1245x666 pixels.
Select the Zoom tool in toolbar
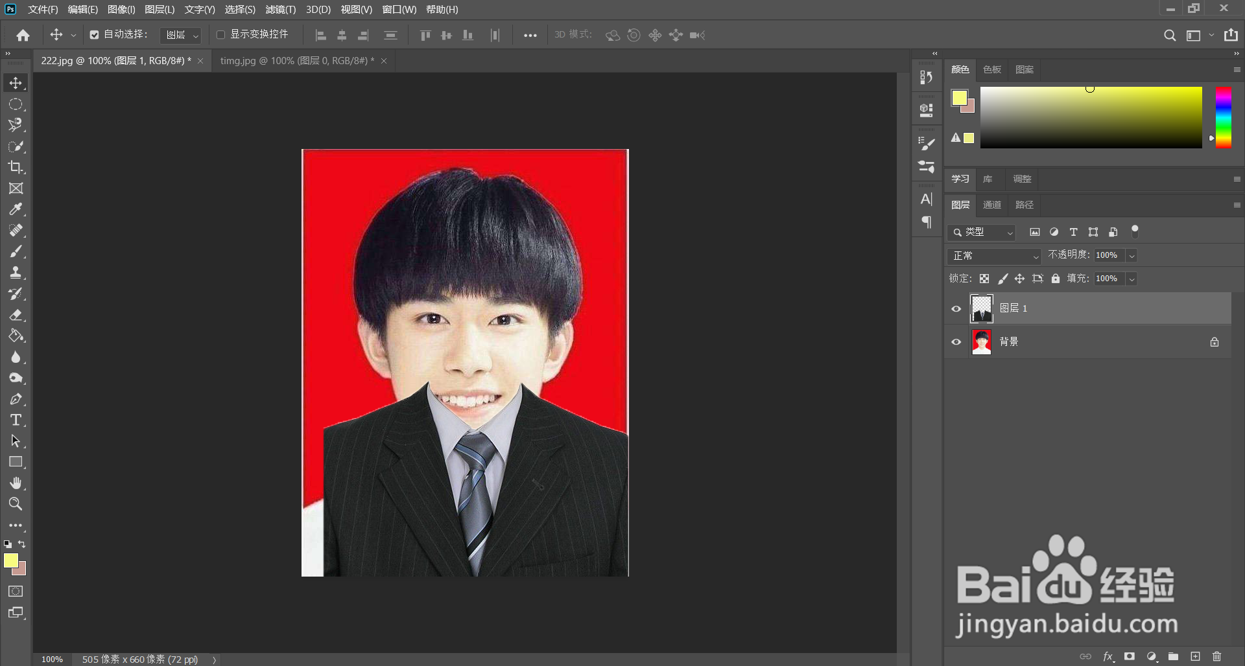pyautogui.click(x=16, y=503)
